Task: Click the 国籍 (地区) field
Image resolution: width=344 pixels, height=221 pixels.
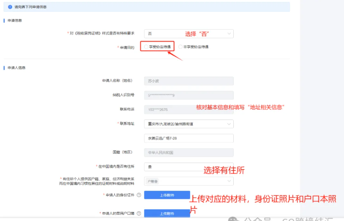Action: (189, 152)
